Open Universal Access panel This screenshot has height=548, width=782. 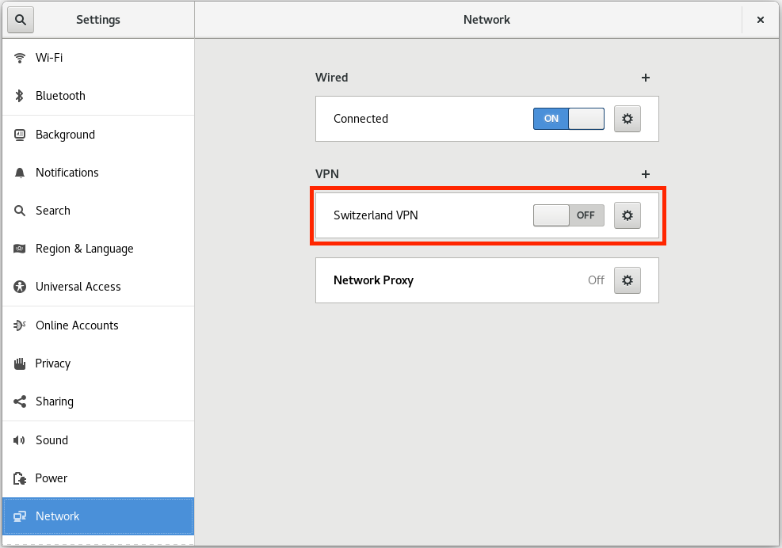click(98, 287)
